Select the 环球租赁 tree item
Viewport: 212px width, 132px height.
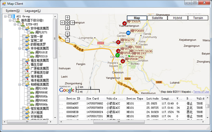coord(37,116)
